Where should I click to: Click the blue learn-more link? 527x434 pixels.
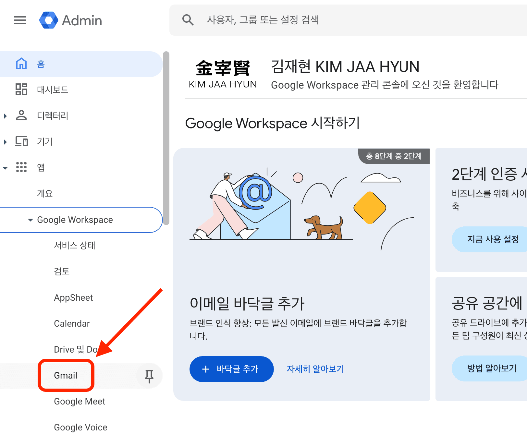coord(315,369)
